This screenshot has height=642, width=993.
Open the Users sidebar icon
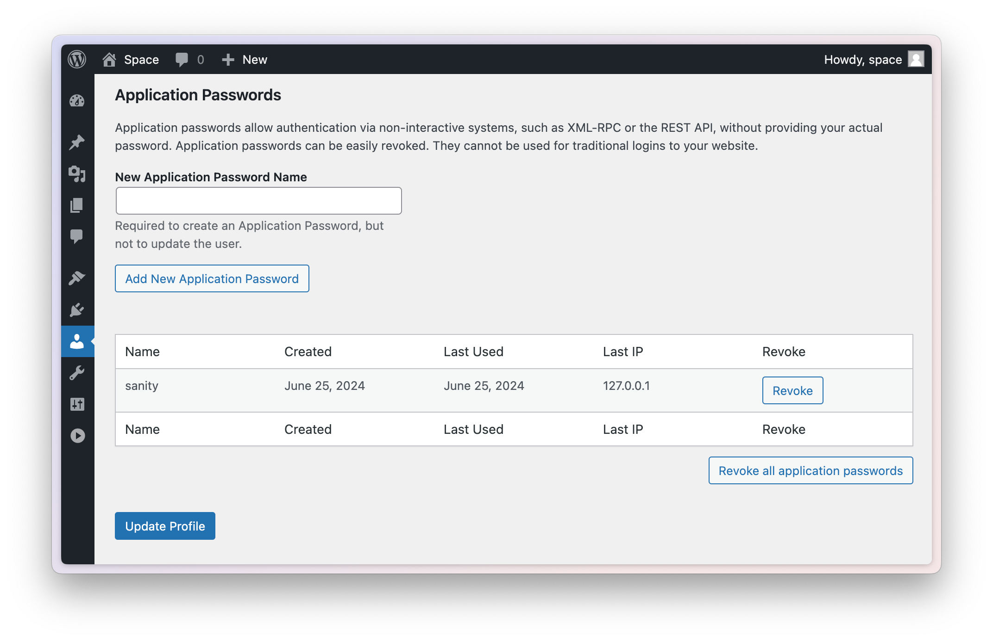click(x=77, y=341)
